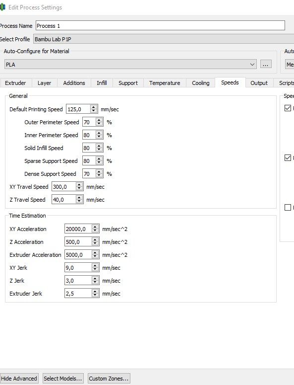Viewport: 294px width, 385px height.
Task: Open the Custom Zones dialog
Action: pyautogui.click(x=109, y=379)
